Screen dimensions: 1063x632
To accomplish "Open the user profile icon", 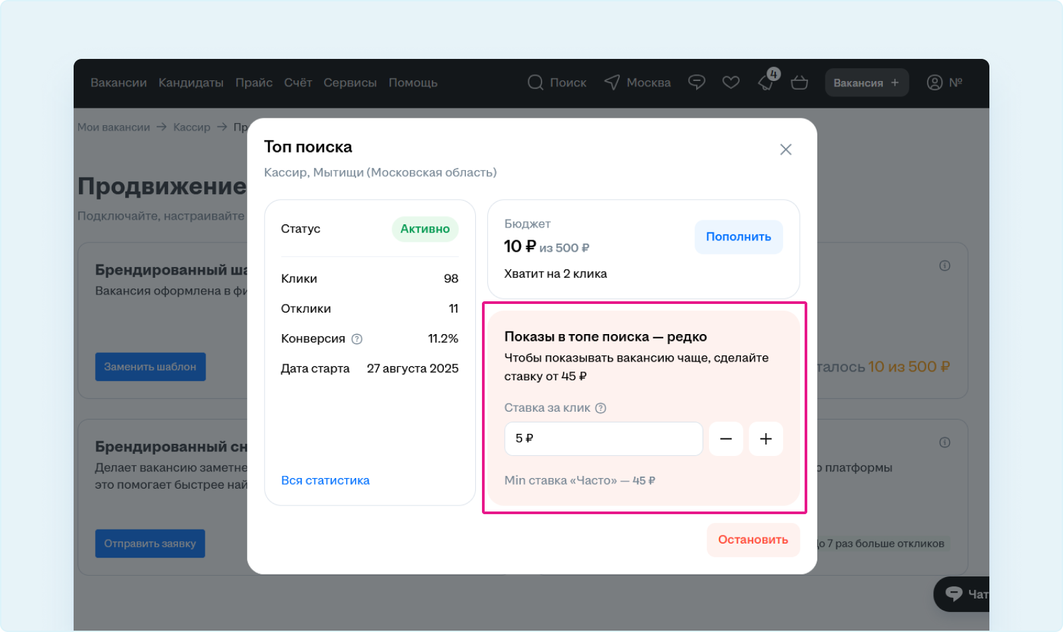I will click(x=934, y=82).
